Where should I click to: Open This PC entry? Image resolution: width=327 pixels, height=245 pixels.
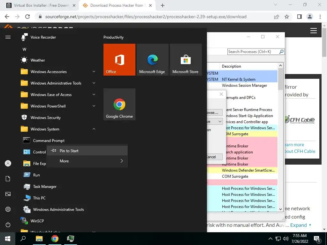(39, 198)
